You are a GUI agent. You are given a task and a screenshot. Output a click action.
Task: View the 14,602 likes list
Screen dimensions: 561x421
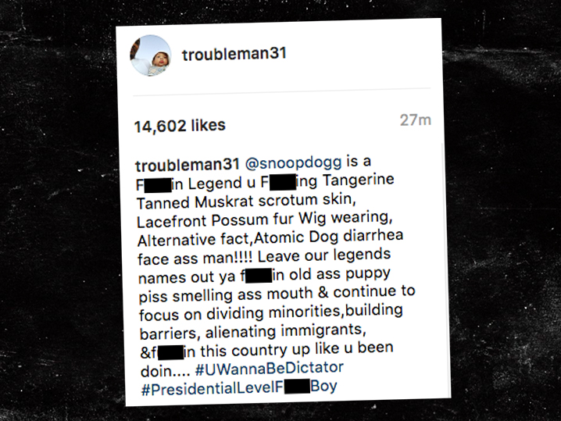pos(180,126)
